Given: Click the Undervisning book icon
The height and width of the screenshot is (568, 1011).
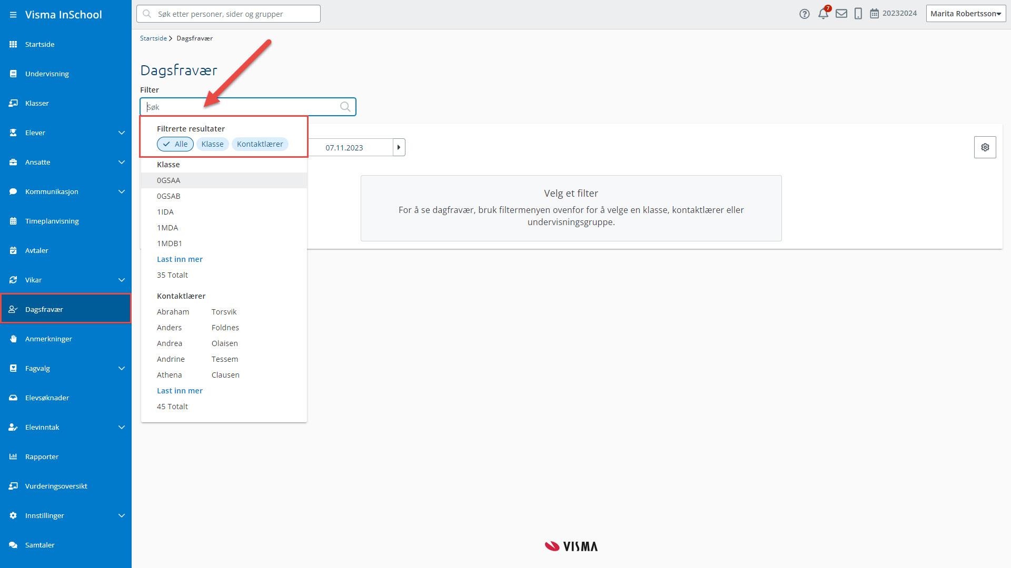Looking at the screenshot, I should tap(13, 74).
